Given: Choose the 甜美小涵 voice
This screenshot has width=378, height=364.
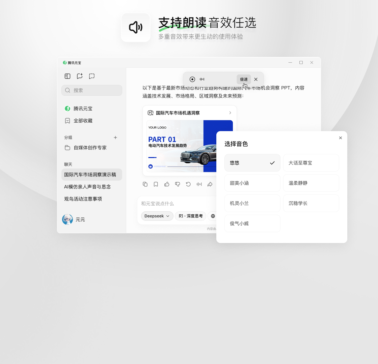Looking at the screenshot, I should (252, 183).
